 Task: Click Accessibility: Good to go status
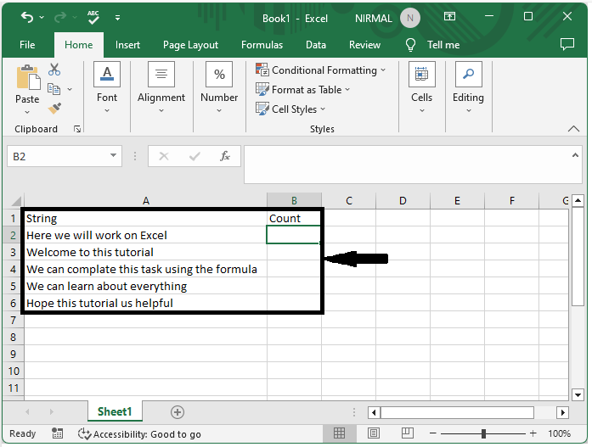(x=139, y=434)
